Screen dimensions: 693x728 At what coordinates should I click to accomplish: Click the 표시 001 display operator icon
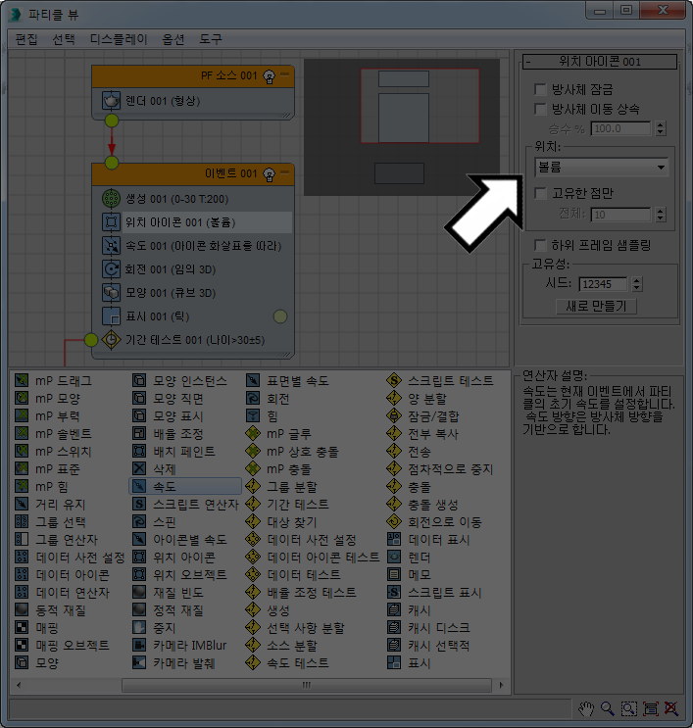[111, 316]
